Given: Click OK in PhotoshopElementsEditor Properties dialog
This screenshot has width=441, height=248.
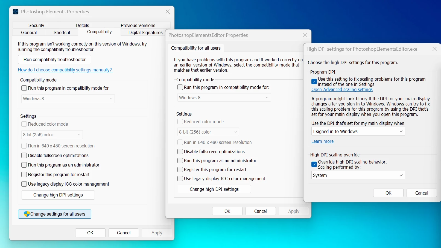Looking at the screenshot, I should click(227, 211).
